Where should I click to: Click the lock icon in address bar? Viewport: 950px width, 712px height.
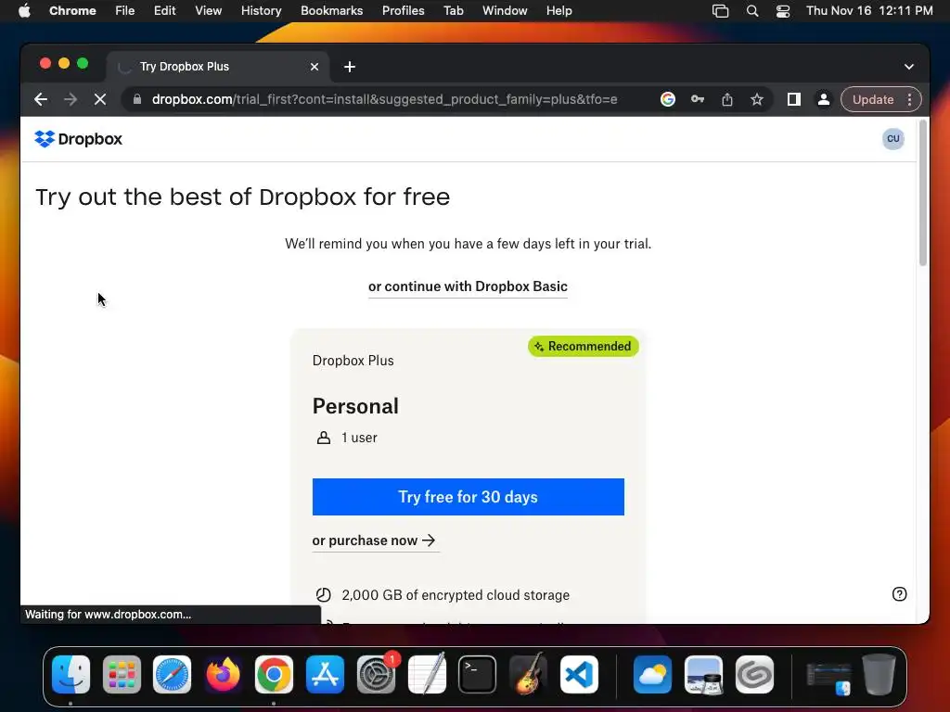[137, 99]
